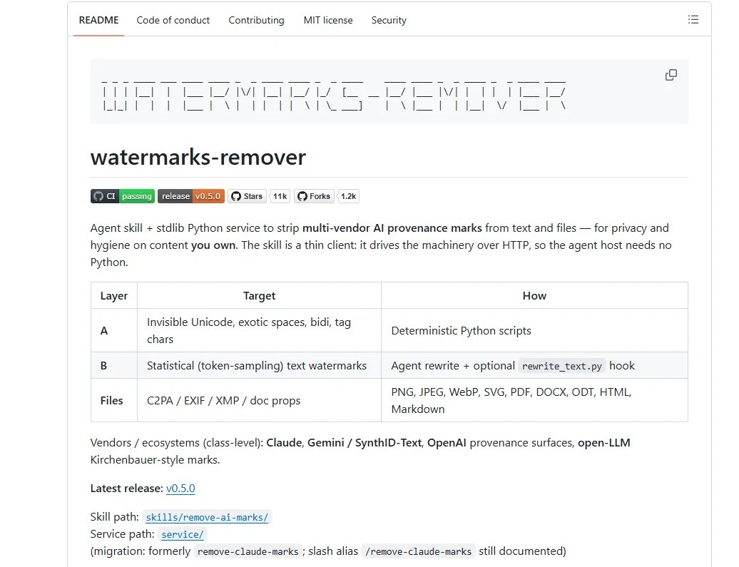Screen dimensions: 739x567
Task: Click layer cell A
Action: [x=114, y=330]
